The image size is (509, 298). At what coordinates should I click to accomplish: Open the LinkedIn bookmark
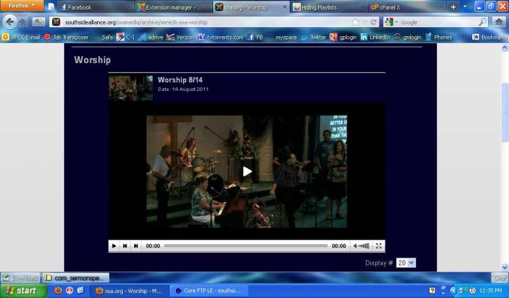[375, 37]
